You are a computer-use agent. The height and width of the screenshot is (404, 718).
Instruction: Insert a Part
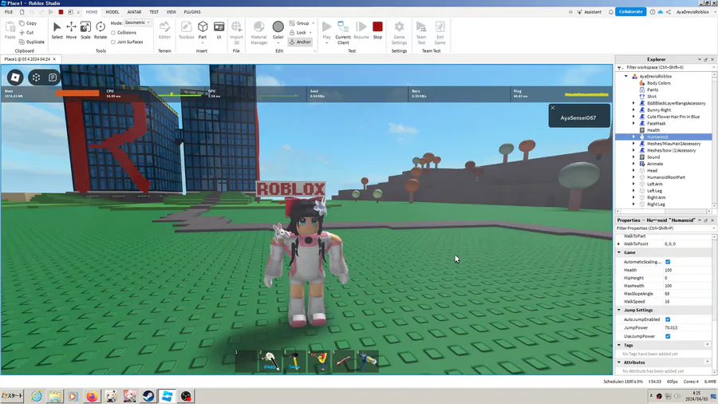(203, 30)
